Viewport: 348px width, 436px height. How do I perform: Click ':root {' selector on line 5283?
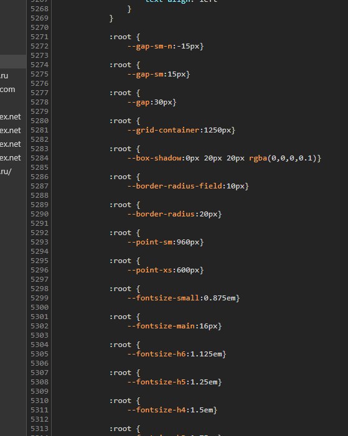[125, 149]
